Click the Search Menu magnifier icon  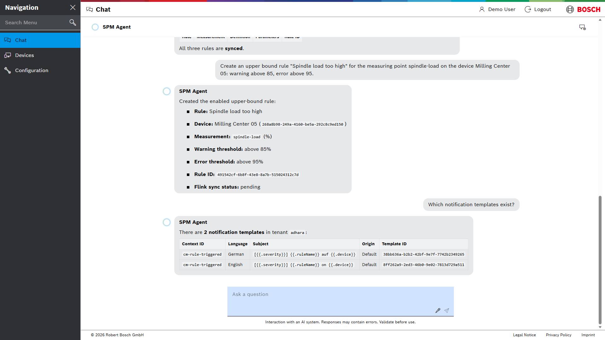[x=73, y=22]
